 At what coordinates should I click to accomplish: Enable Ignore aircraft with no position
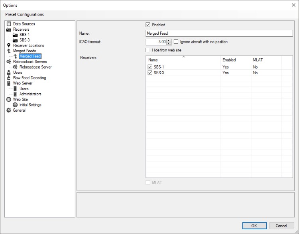[176, 42]
